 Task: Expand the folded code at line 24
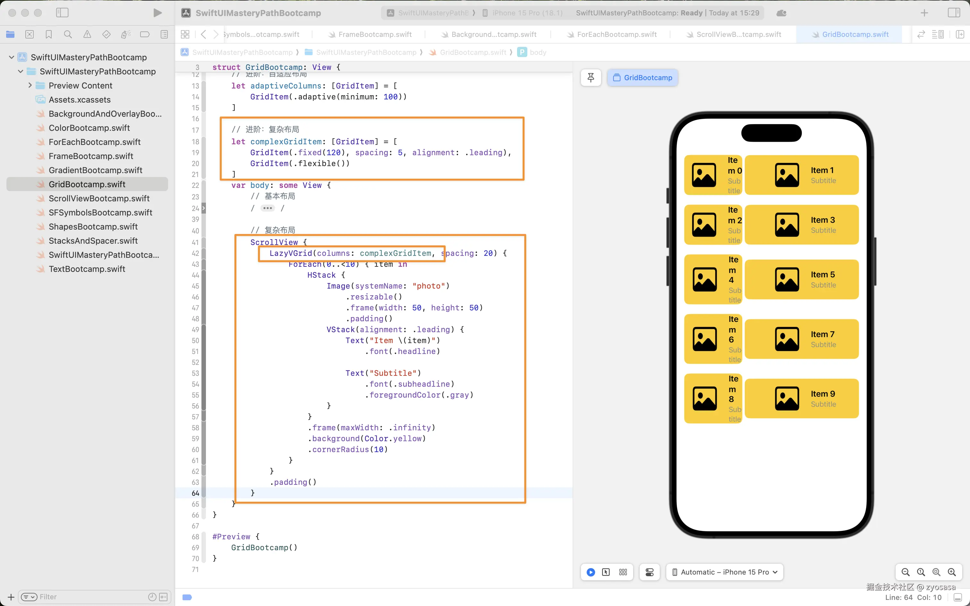(267, 208)
